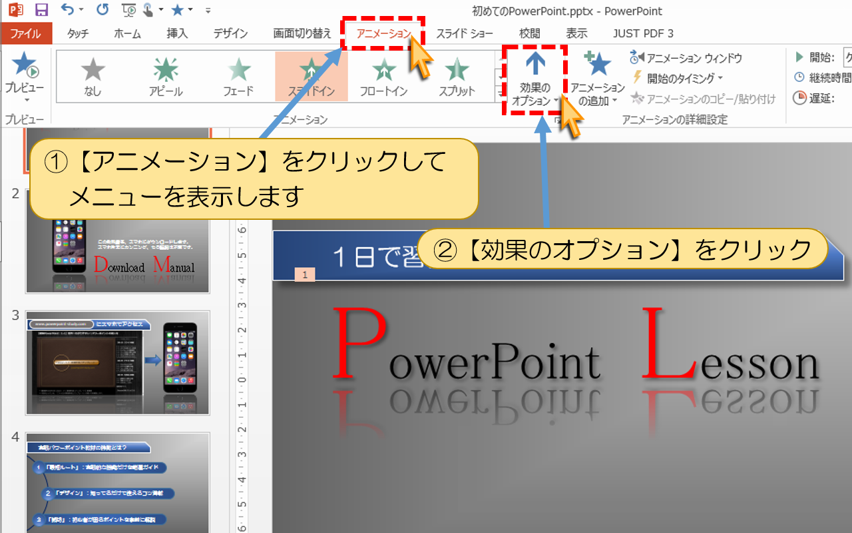Viewport: 852px width, 533px height.
Task: Select slide 2 thumbnail with Download Manual
Action: pos(118,241)
